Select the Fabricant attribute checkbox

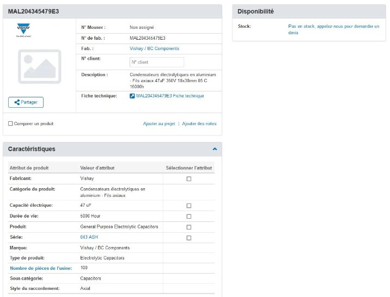pos(189,179)
